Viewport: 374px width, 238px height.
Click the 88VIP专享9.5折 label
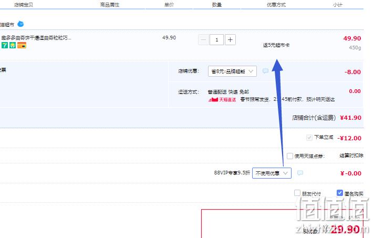(232, 172)
